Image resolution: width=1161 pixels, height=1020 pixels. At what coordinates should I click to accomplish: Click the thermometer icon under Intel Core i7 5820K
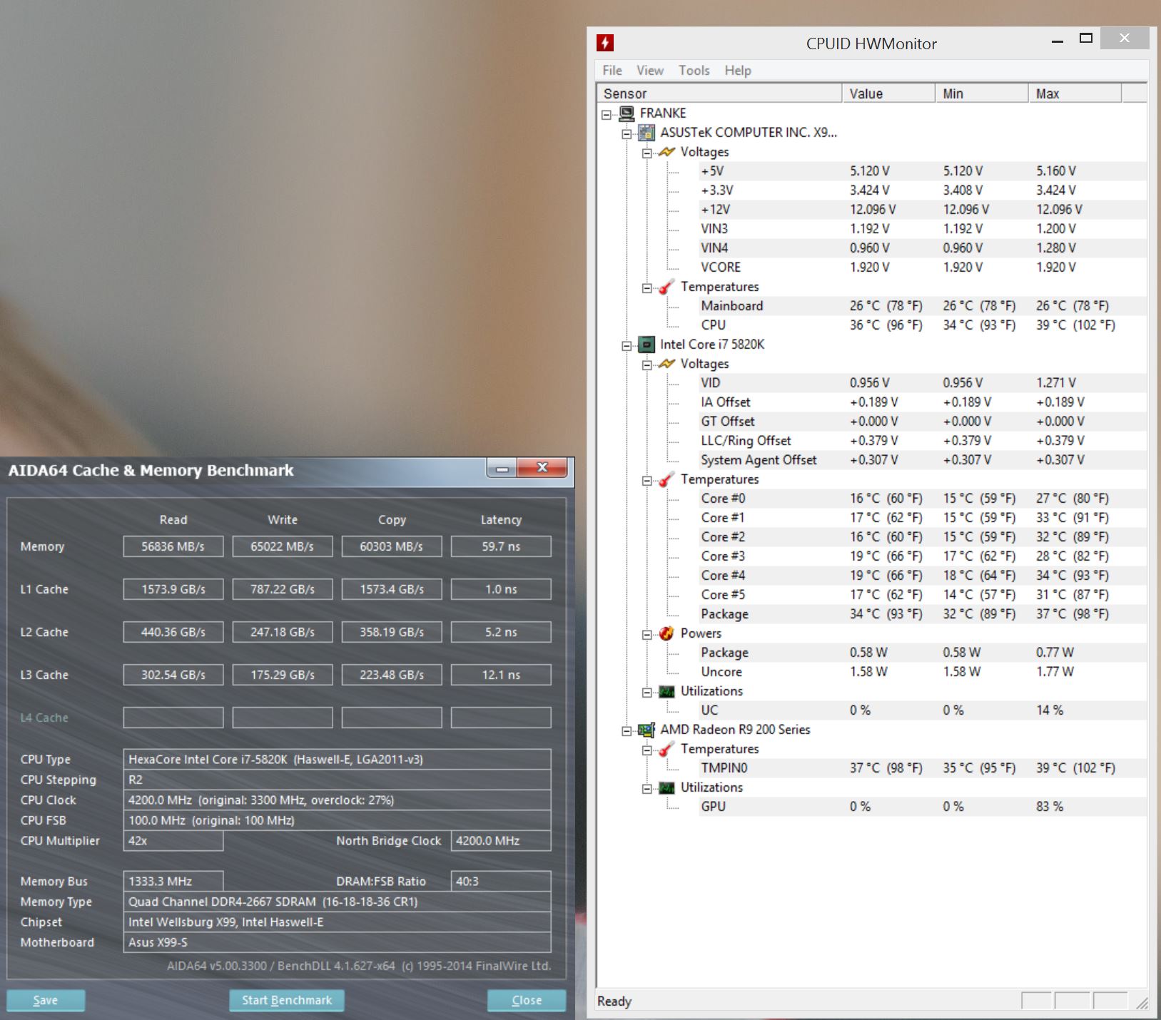(666, 479)
